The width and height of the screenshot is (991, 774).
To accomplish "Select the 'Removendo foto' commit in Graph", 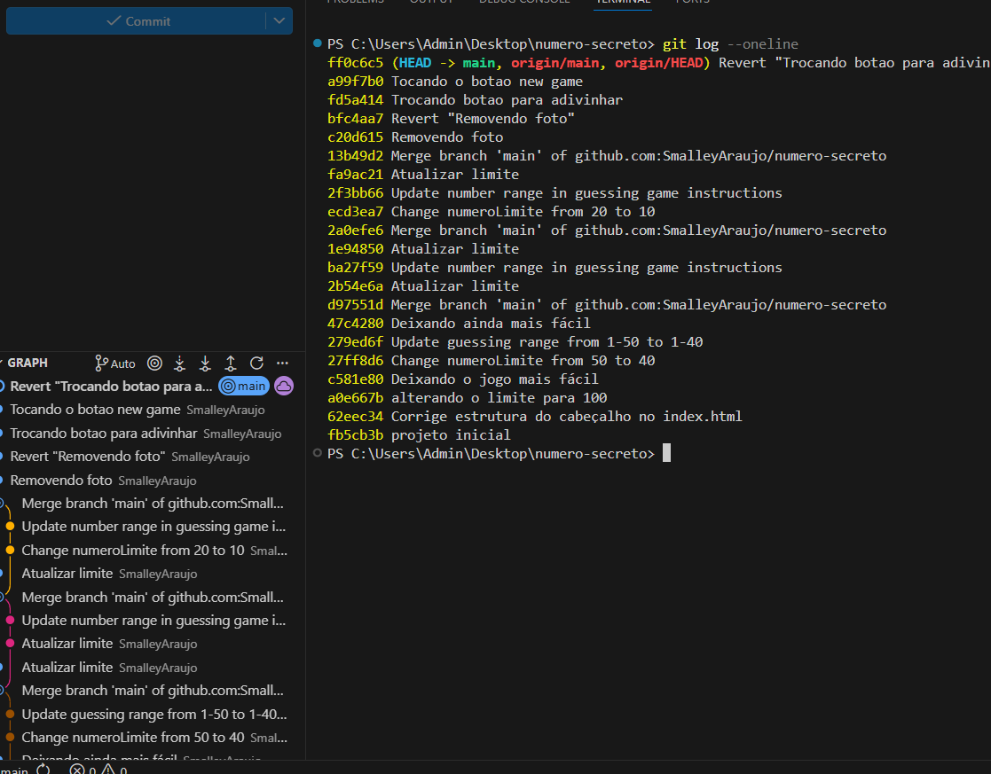I will [x=61, y=480].
